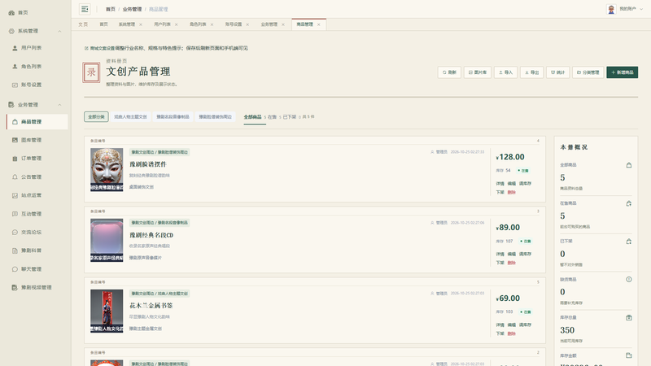651x366 pixels.
Task: Click 编辑 for 豫剧经典名段CD
Action: [x=512, y=254]
